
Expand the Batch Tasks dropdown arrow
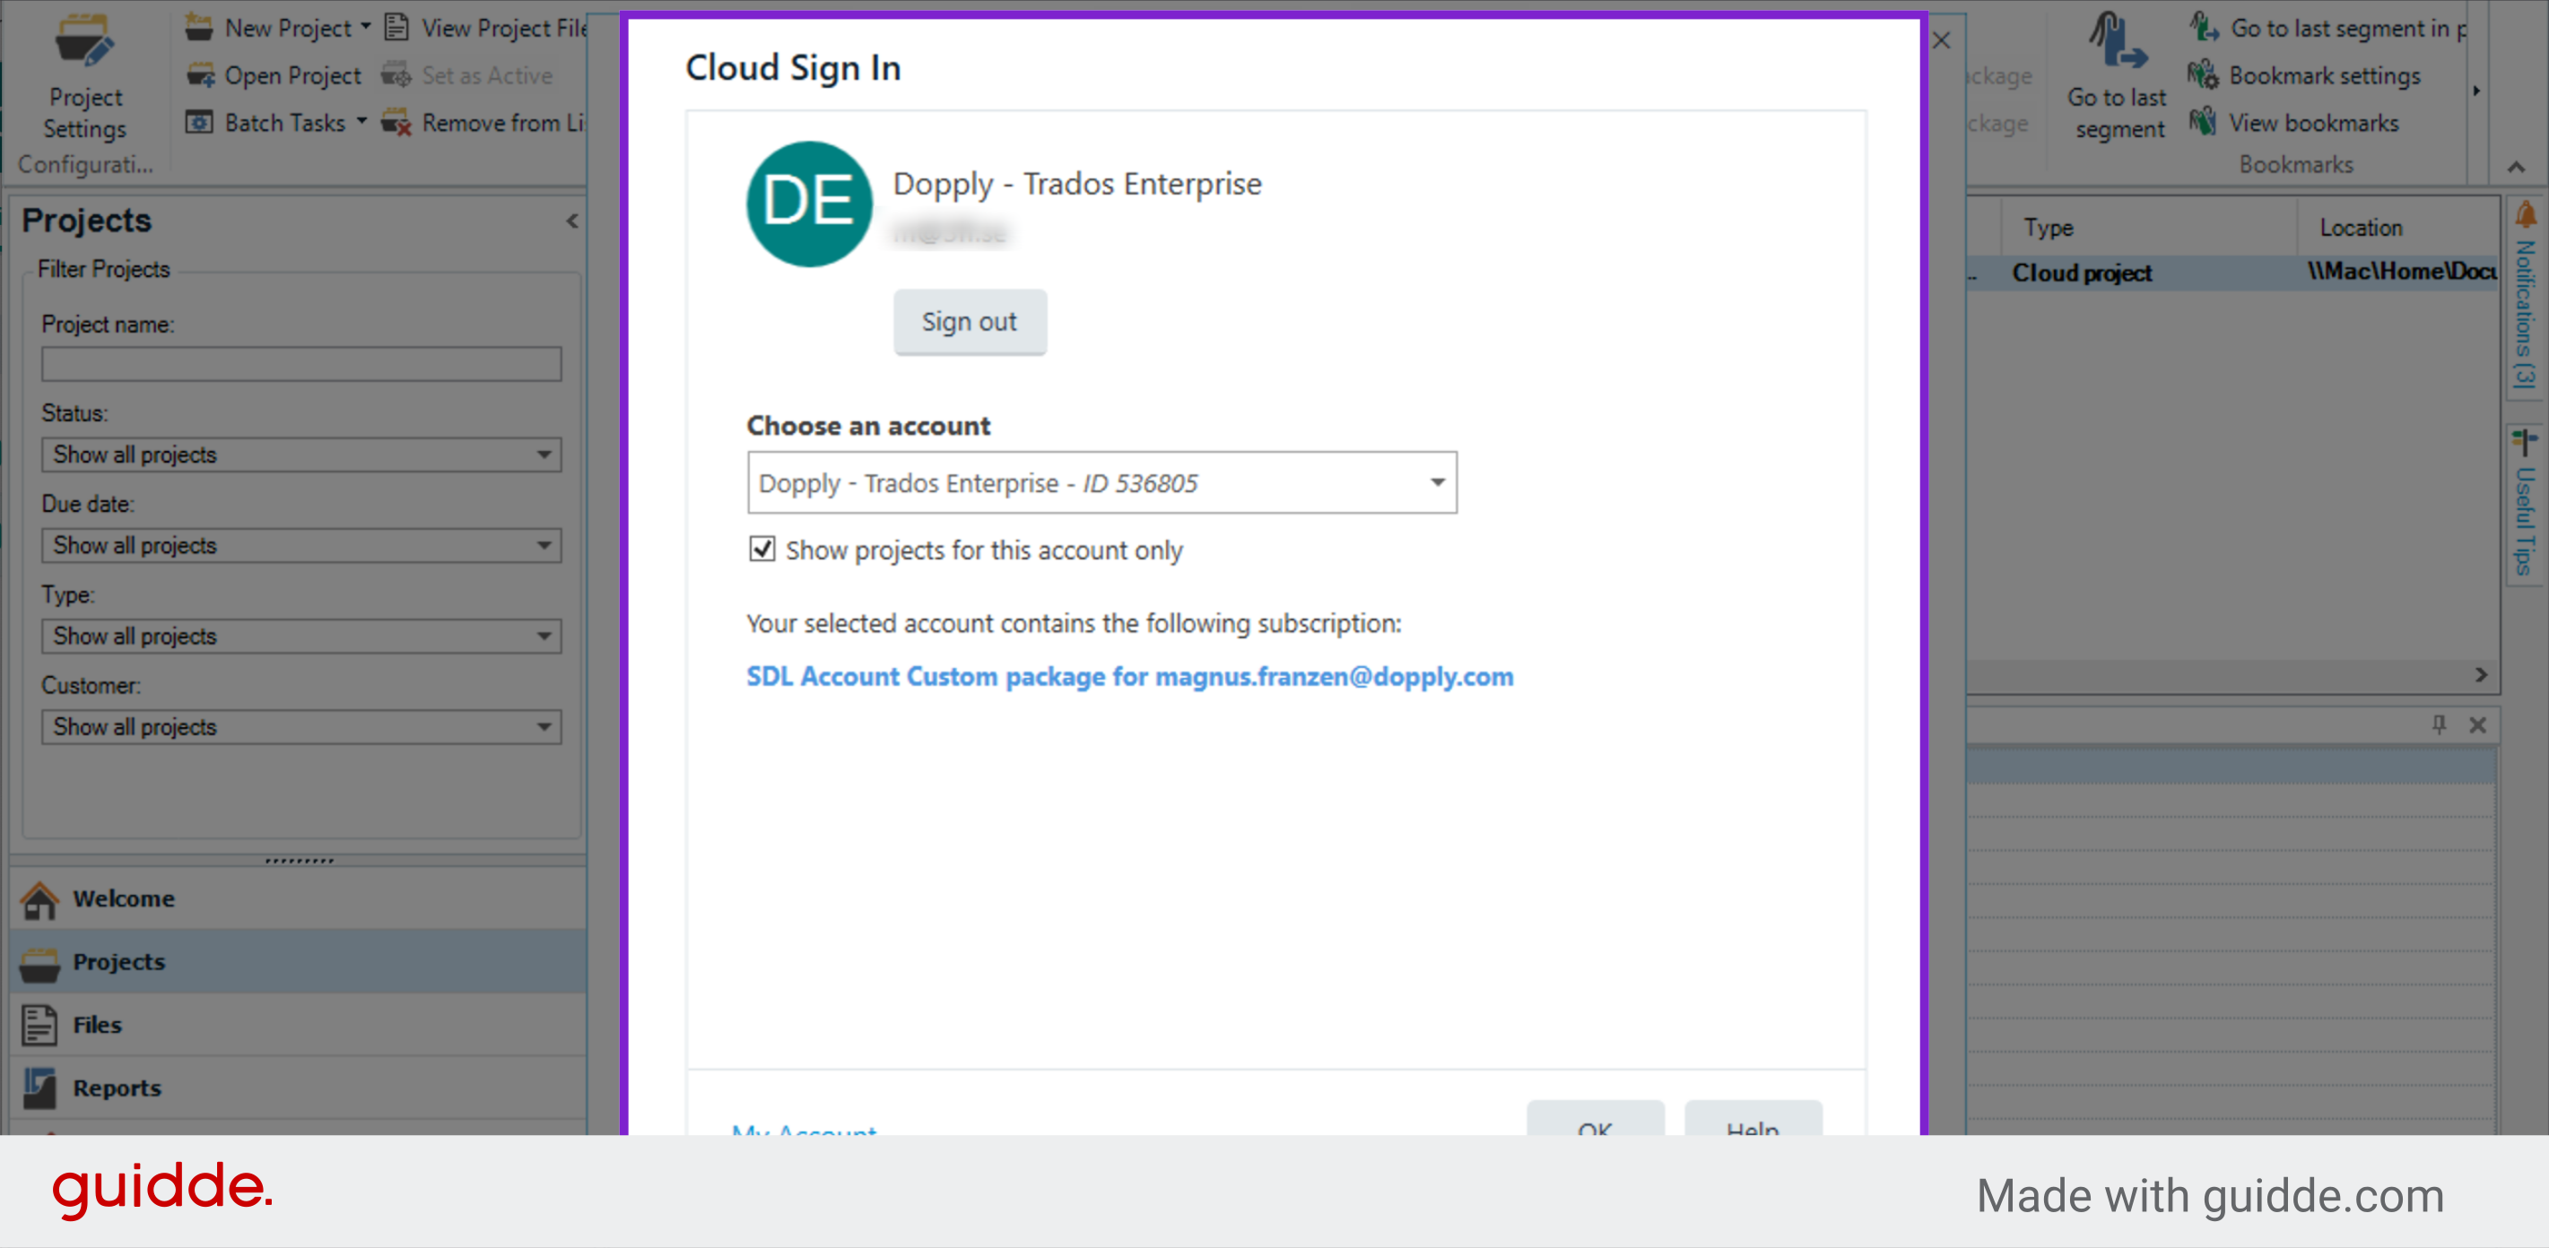click(362, 122)
